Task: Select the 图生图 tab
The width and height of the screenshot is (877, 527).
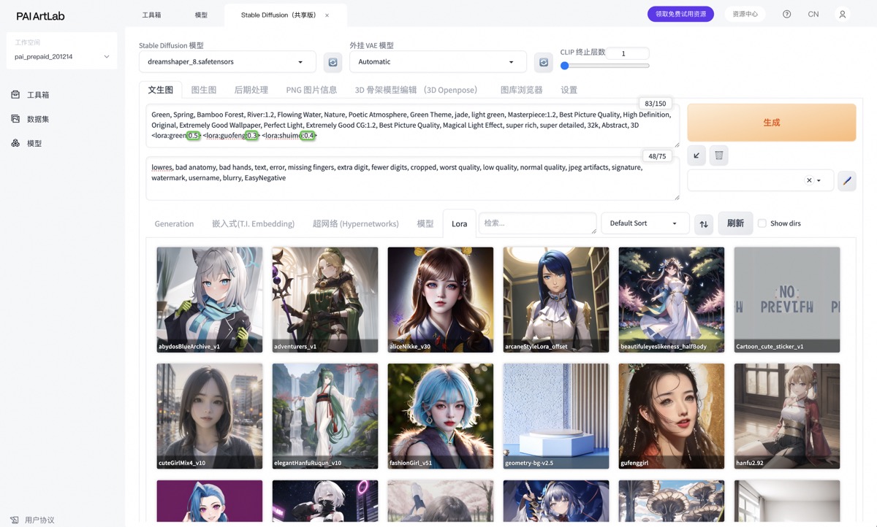Action: 204,90
